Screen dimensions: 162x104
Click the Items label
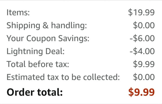point(18,12)
